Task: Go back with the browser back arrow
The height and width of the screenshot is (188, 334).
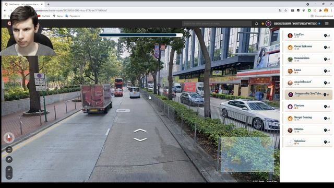Action: tap(5, 10)
